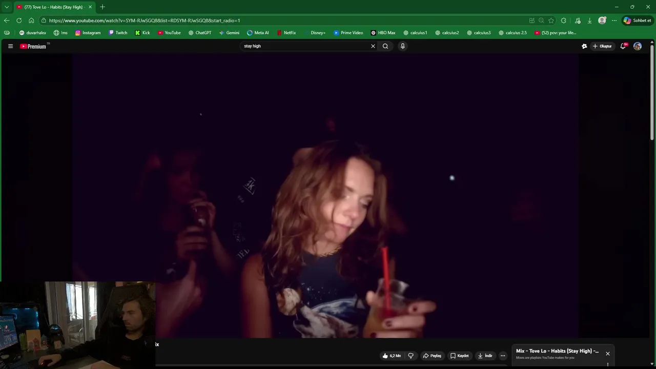The width and height of the screenshot is (656, 369).
Task: Open calculus 2.5 bookmark
Action: coord(512,33)
